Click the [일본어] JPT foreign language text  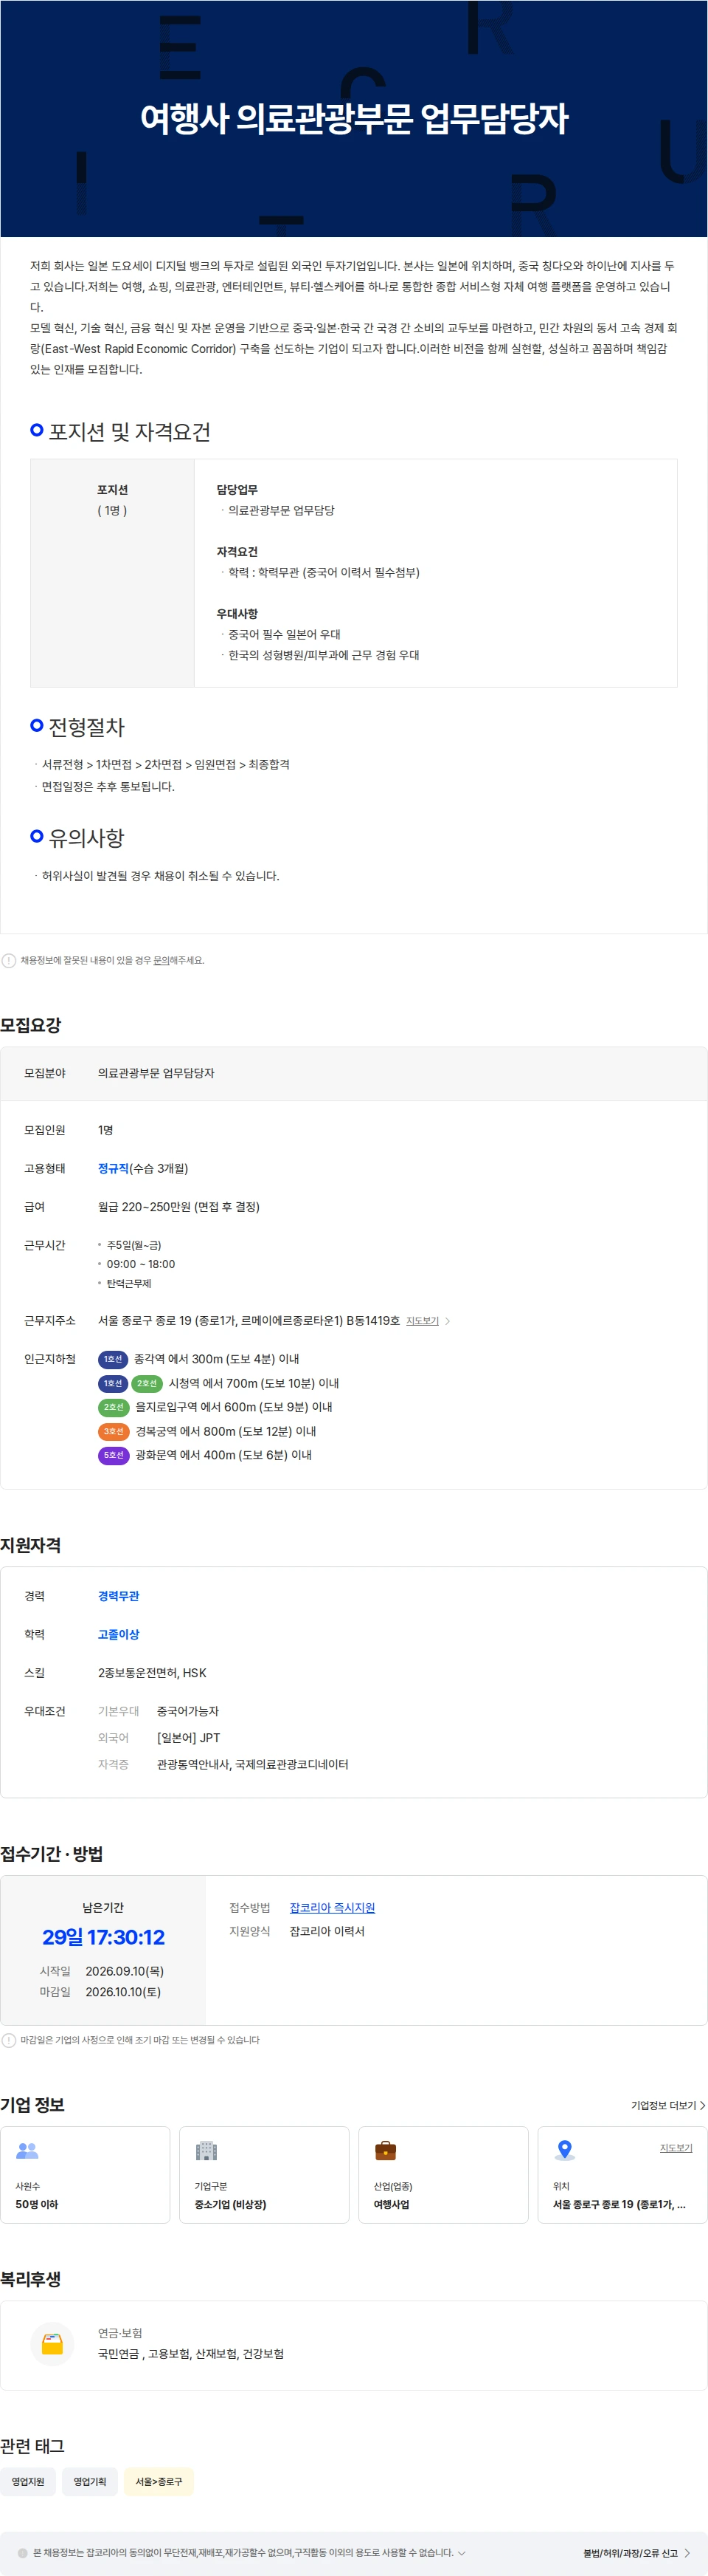click(x=189, y=1738)
